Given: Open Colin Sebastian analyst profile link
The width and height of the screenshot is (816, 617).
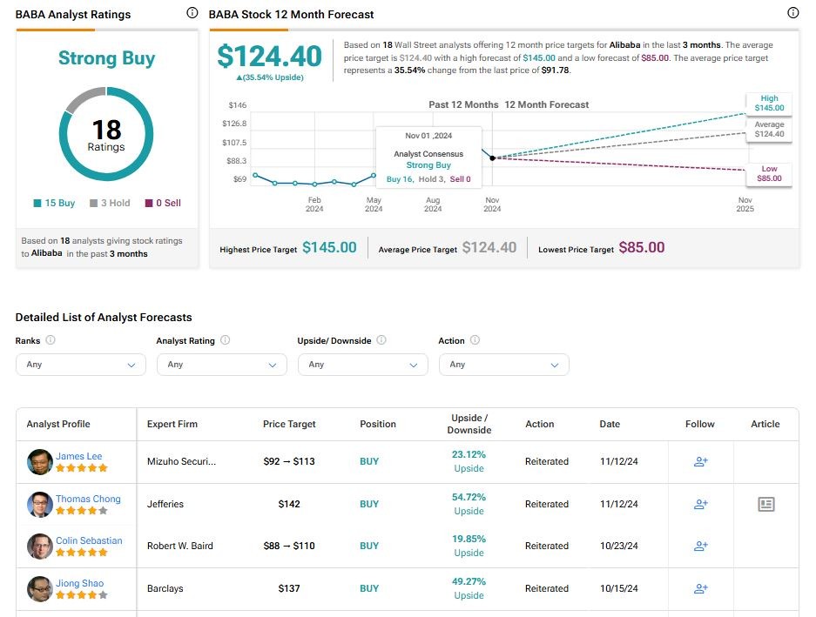Looking at the screenshot, I should point(89,540).
